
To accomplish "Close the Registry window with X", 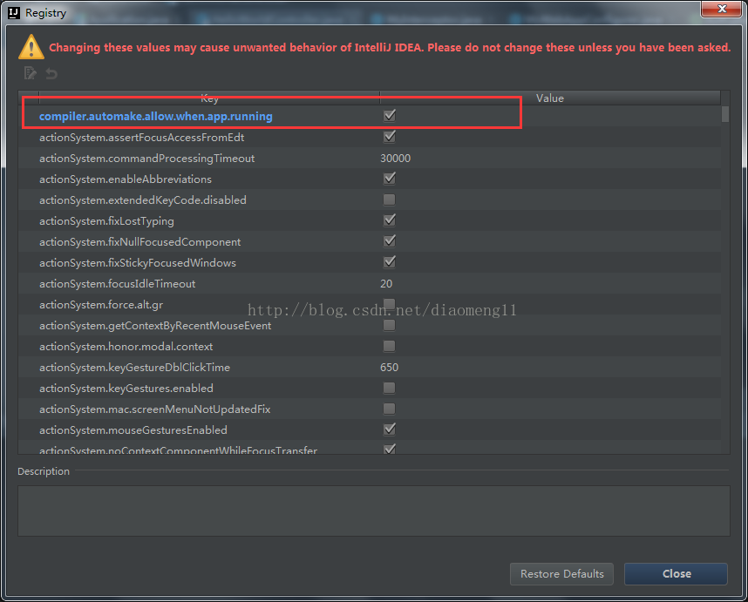I will click(x=721, y=9).
